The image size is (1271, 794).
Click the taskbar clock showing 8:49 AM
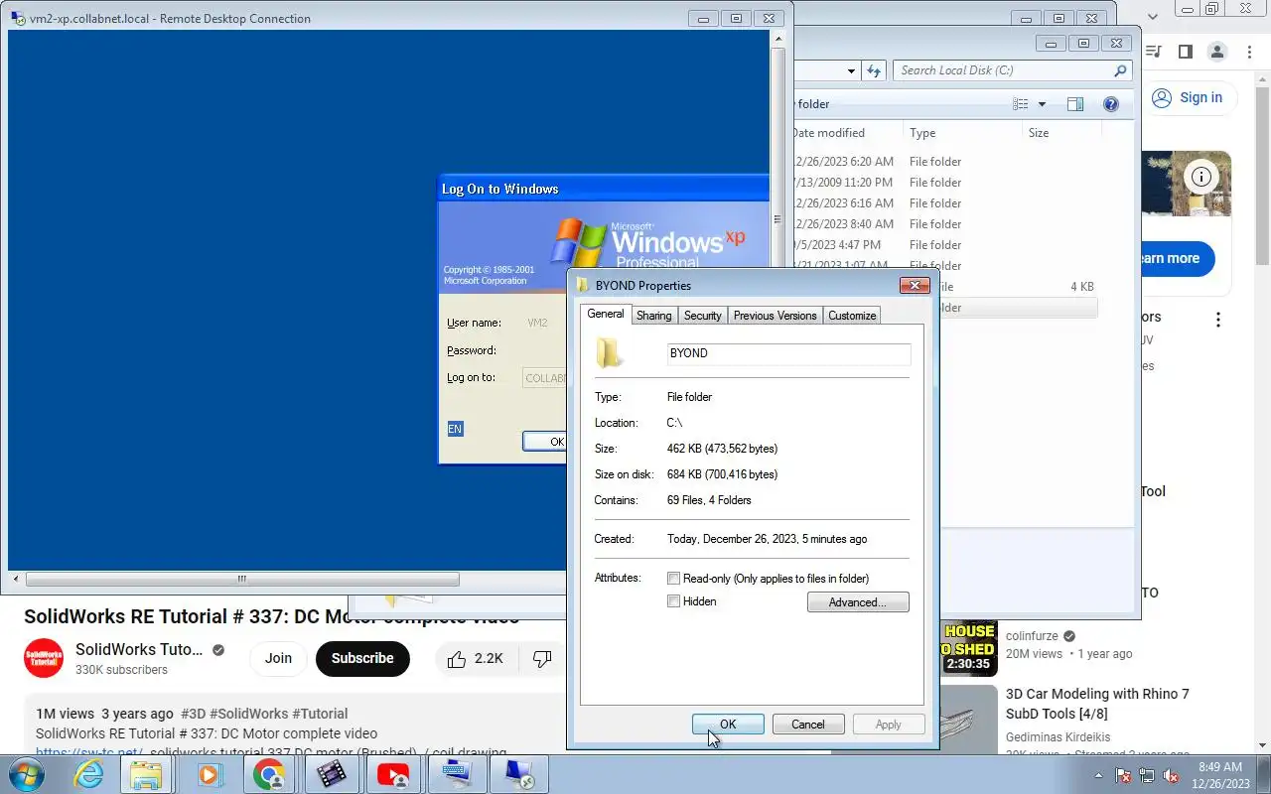1220,775
